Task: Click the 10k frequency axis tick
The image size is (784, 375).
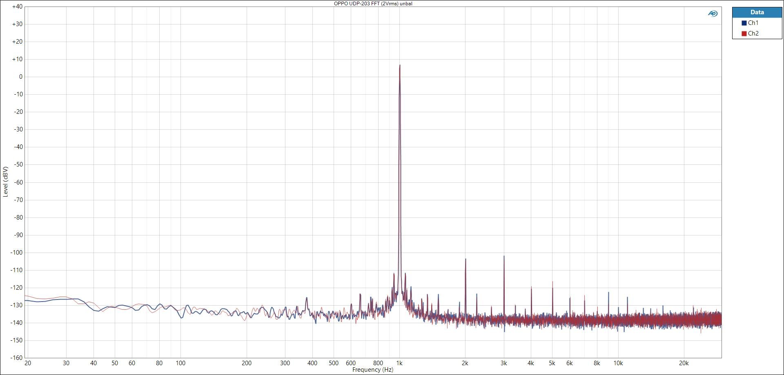Action: point(618,363)
